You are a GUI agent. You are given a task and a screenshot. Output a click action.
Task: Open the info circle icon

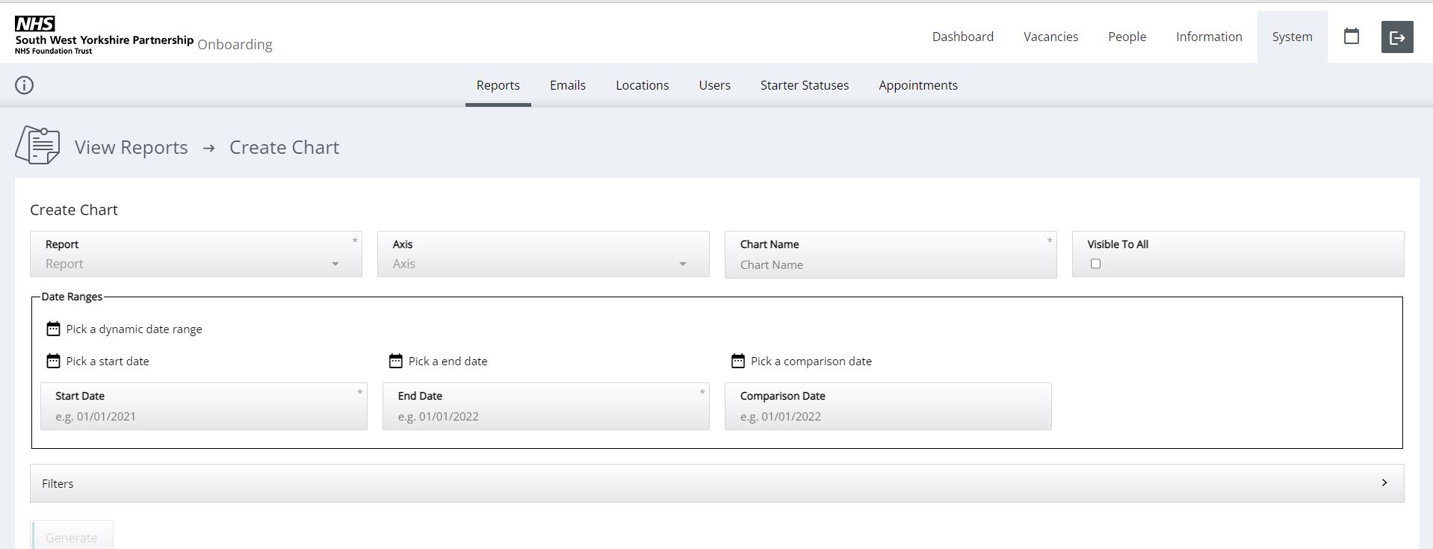point(25,85)
